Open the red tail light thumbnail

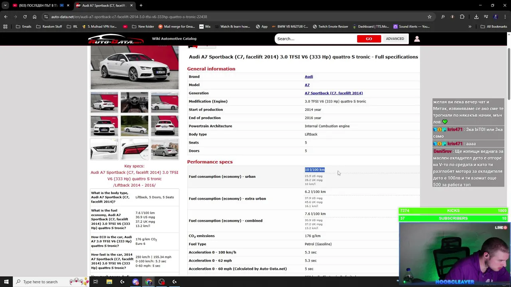tap(135, 149)
